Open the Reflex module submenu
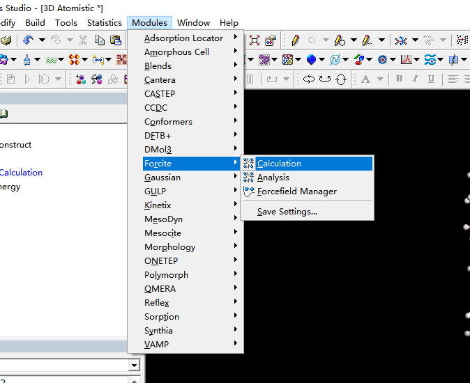470x383 pixels. click(191, 303)
